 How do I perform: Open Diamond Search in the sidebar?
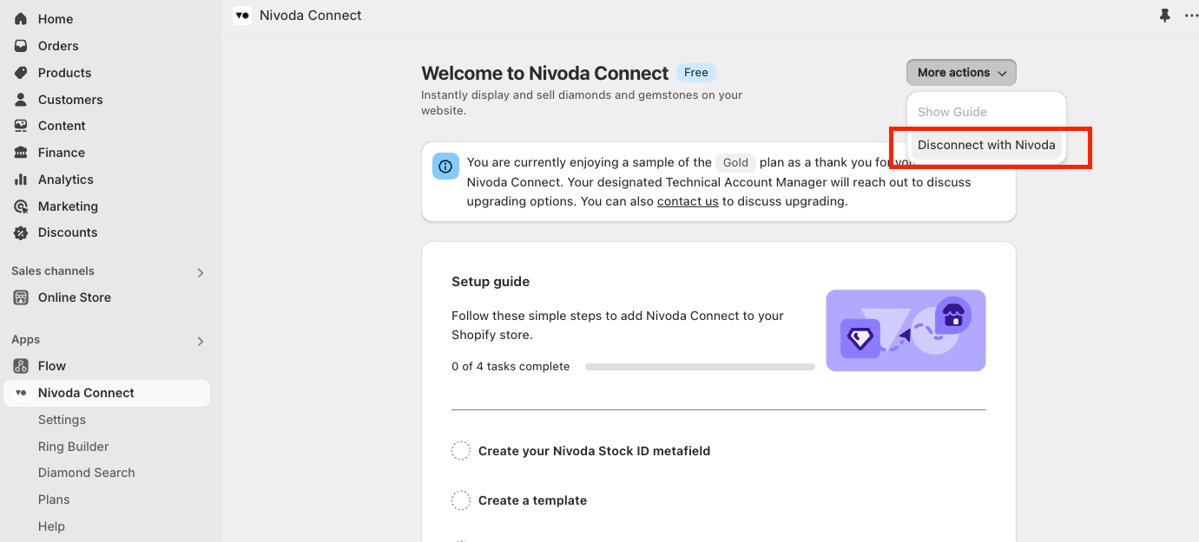pos(87,473)
